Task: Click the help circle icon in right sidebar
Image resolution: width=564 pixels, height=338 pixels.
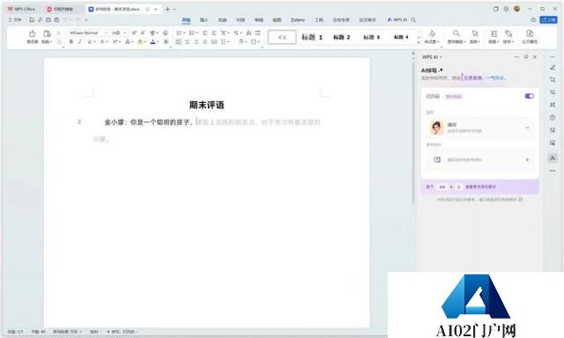Action: tap(553, 117)
